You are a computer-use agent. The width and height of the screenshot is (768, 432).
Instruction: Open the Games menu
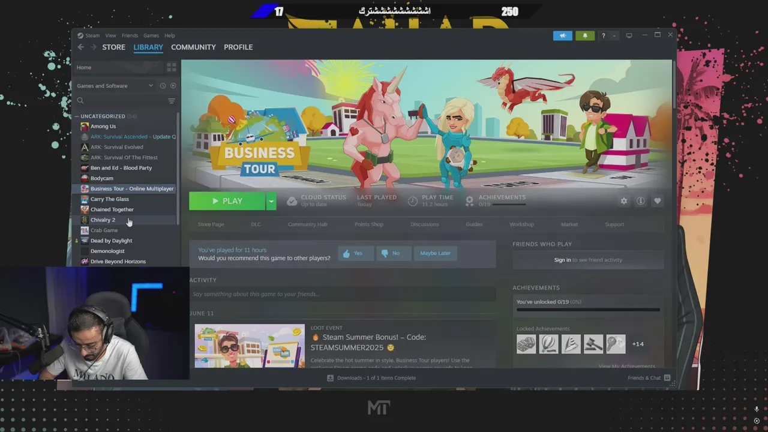click(151, 35)
